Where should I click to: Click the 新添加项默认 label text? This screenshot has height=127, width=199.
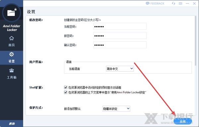(72, 109)
